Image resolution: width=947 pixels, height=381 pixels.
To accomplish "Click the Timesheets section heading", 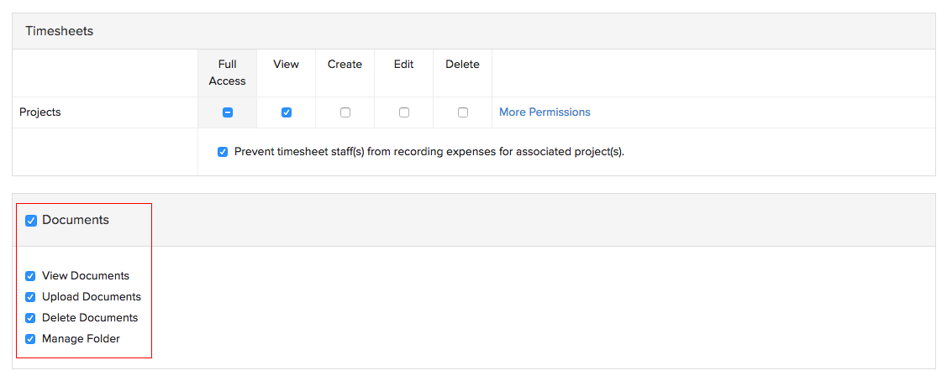I will [59, 31].
